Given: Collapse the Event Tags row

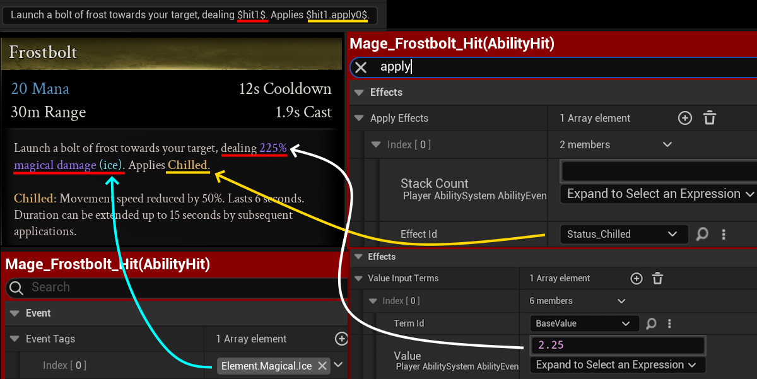Looking at the screenshot, I should point(14,339).
